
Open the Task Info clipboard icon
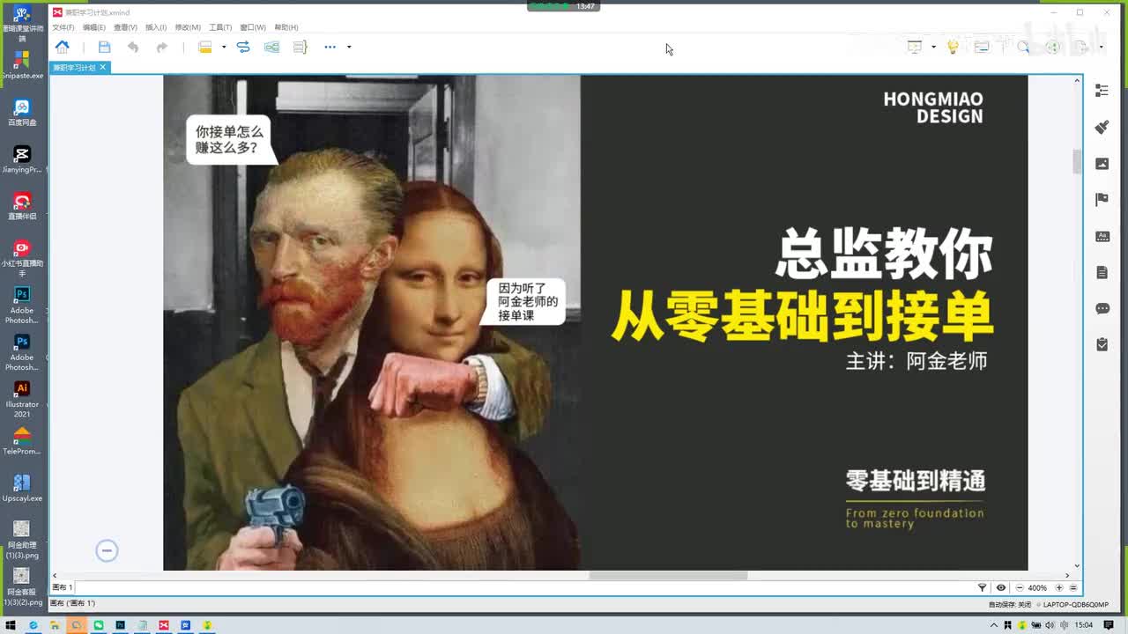[1102, 344]
